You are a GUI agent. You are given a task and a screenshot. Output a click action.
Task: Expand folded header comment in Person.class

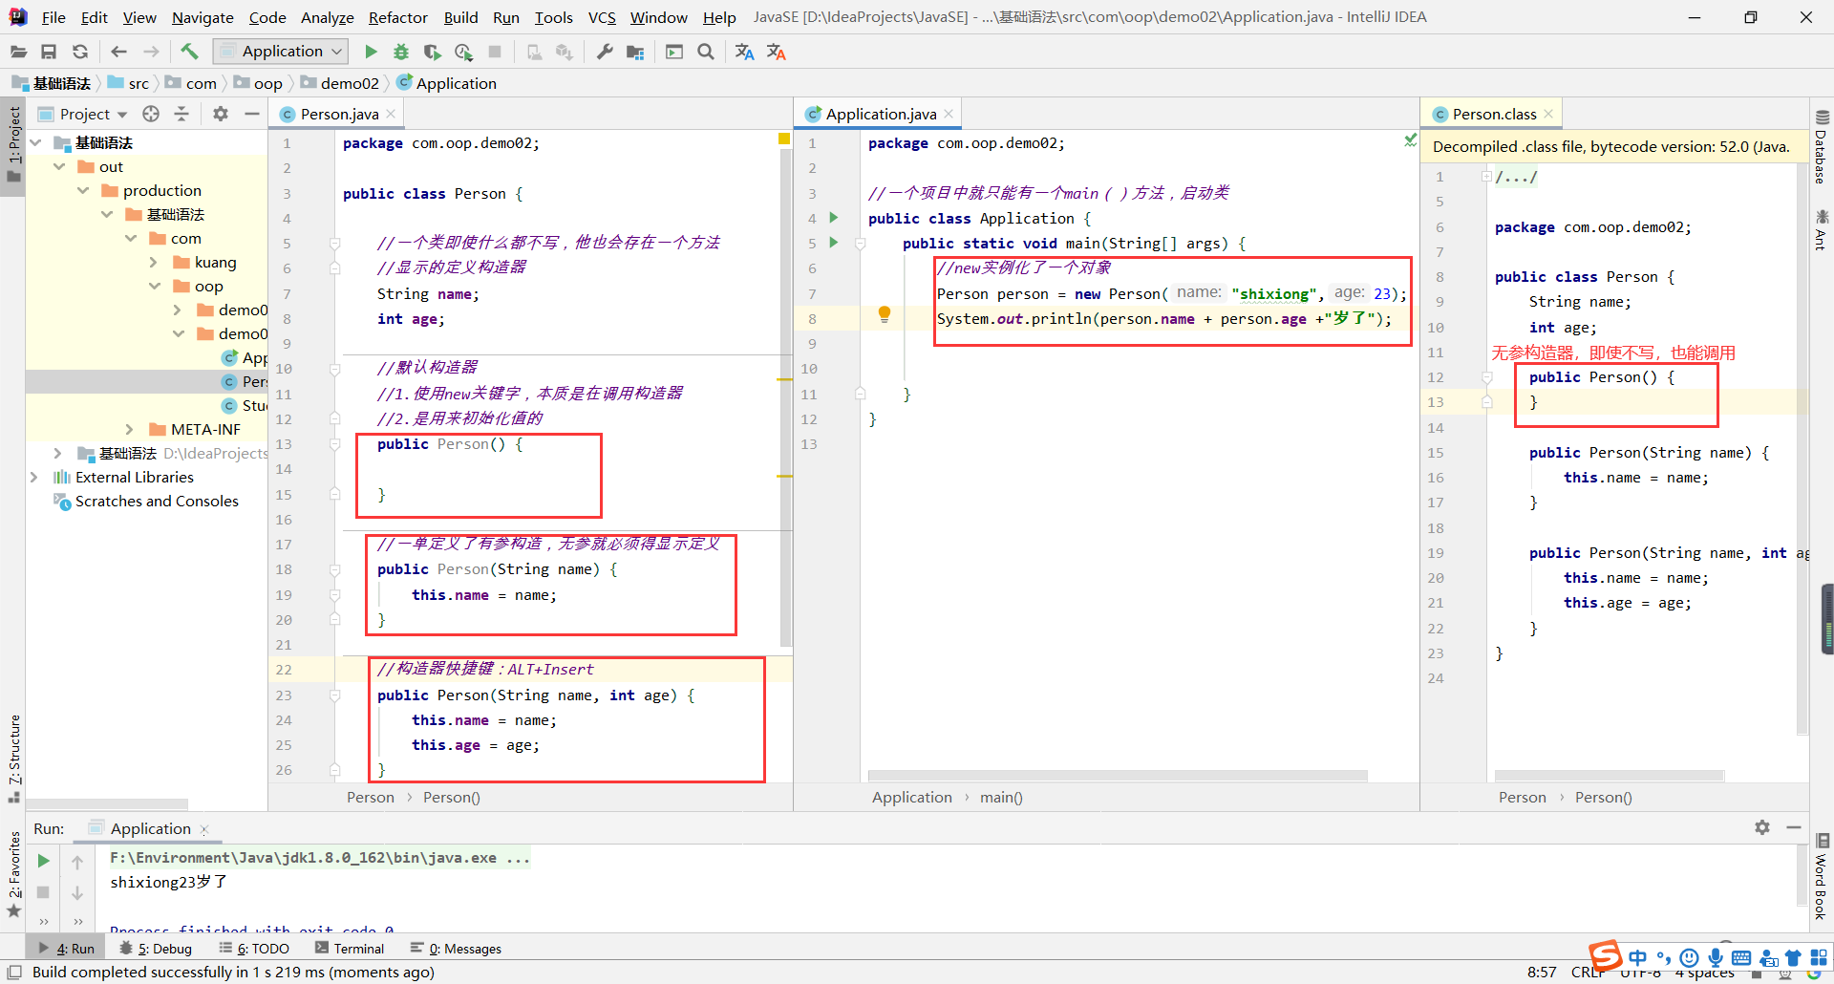coord(1486,177)
